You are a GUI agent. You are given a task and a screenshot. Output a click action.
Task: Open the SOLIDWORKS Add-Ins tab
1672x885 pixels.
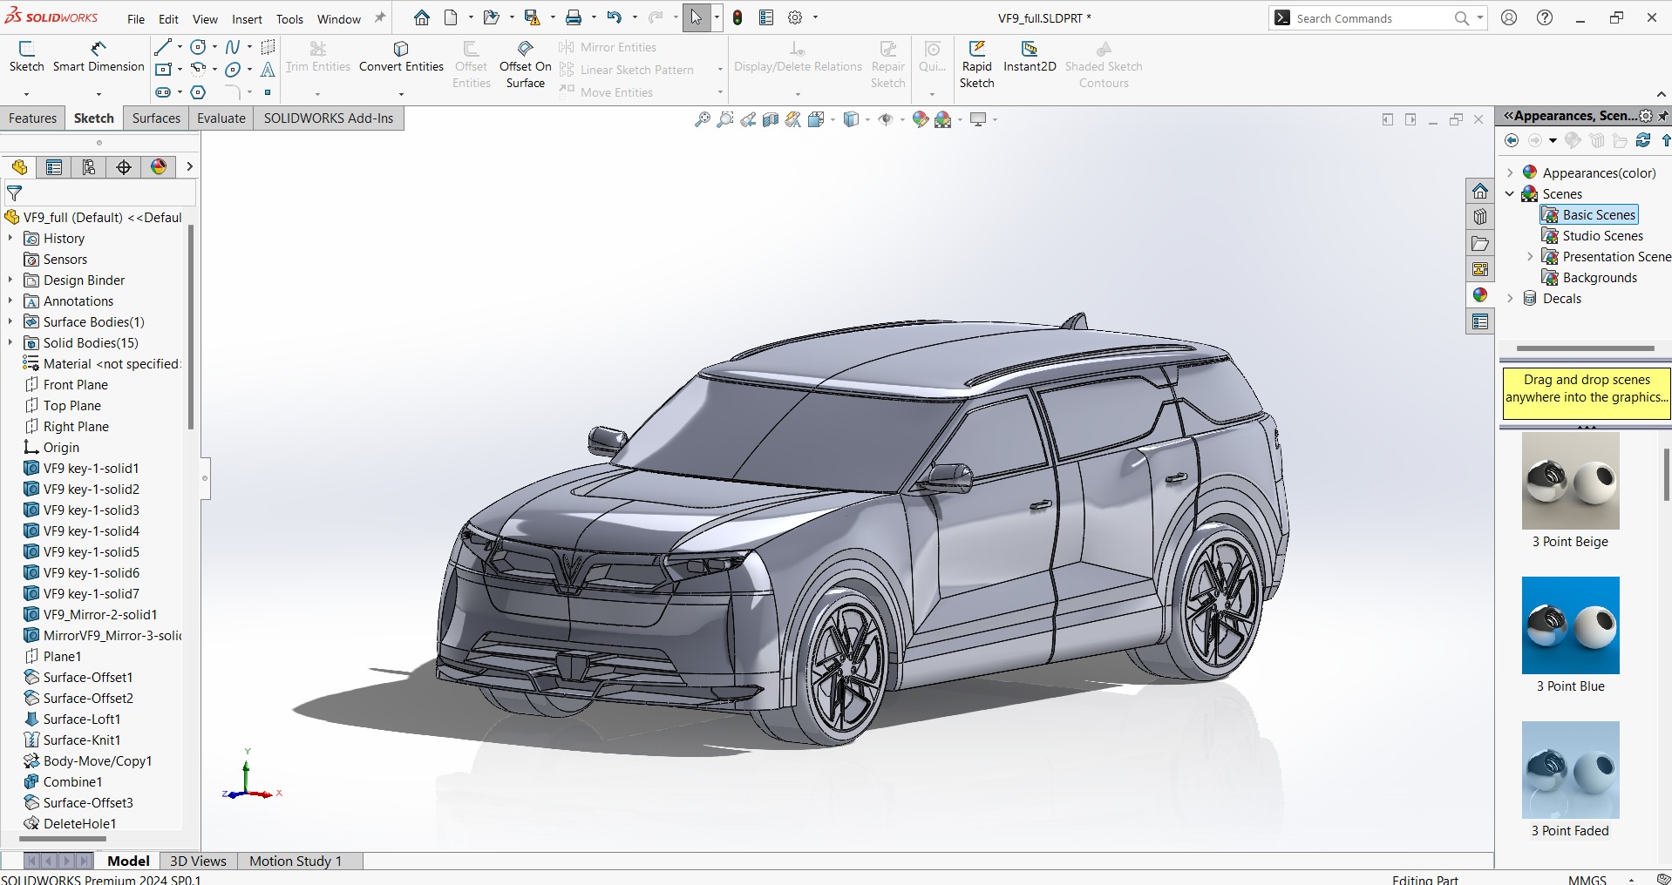pos(329,118)
